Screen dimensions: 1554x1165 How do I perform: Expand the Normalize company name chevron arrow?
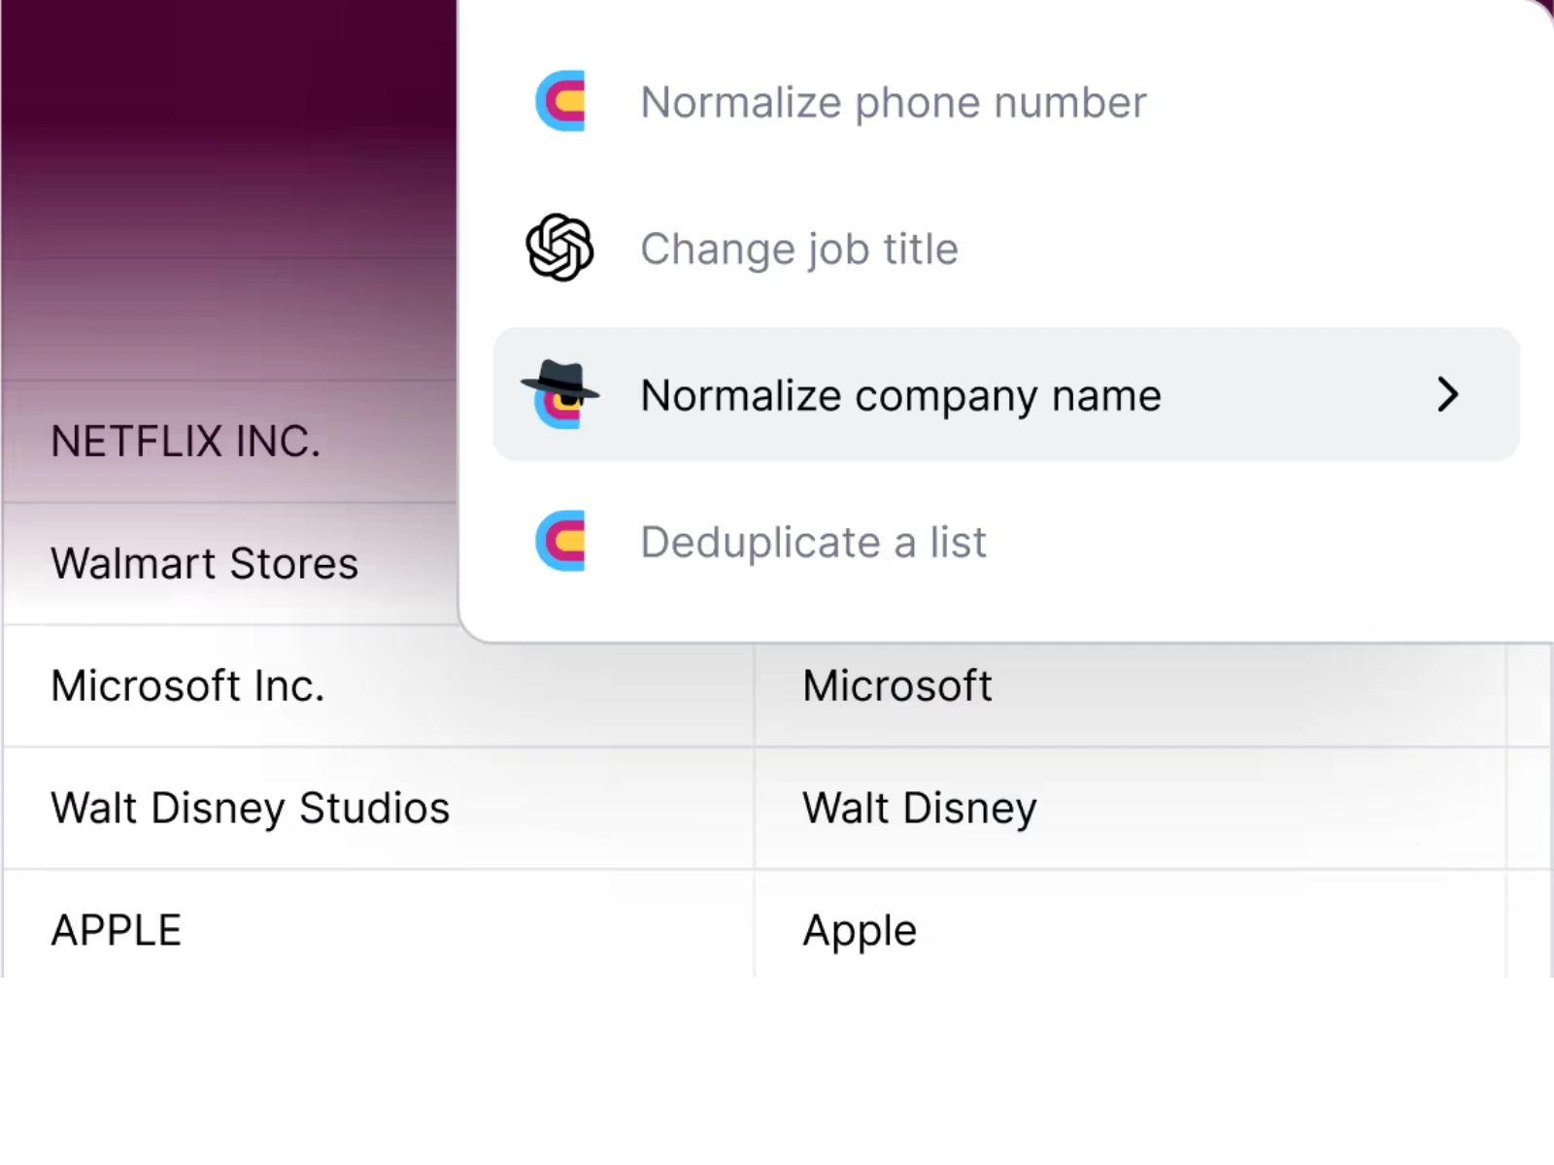point(1447,394)
